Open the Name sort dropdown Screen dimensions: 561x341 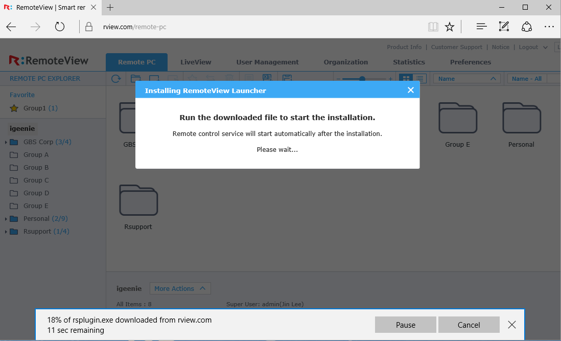click(x=466, y=79)
